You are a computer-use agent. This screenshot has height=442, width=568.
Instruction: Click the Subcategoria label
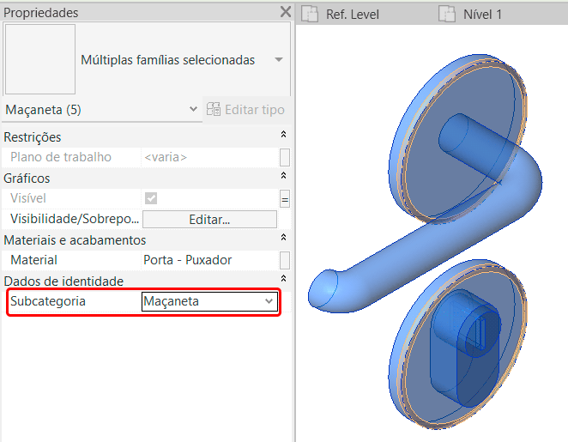click(48, 301)
